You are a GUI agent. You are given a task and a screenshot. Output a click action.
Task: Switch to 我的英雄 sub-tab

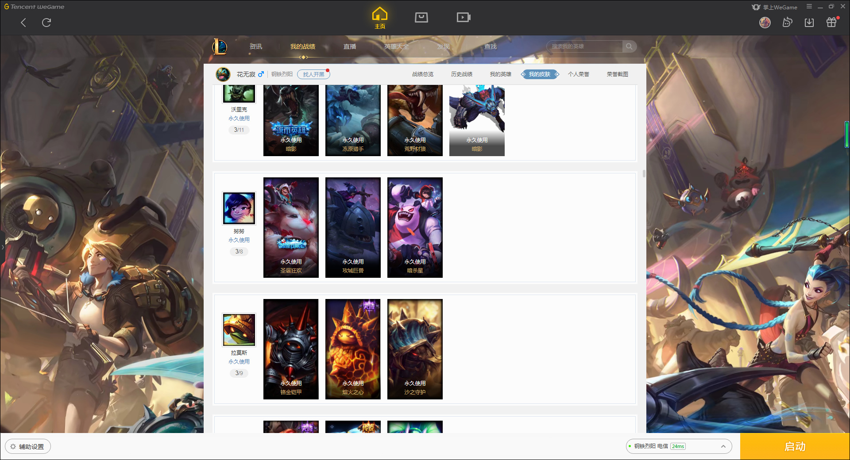point(501,74)
